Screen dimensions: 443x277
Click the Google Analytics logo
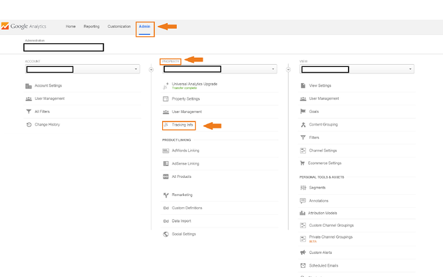tap(24, 27)
